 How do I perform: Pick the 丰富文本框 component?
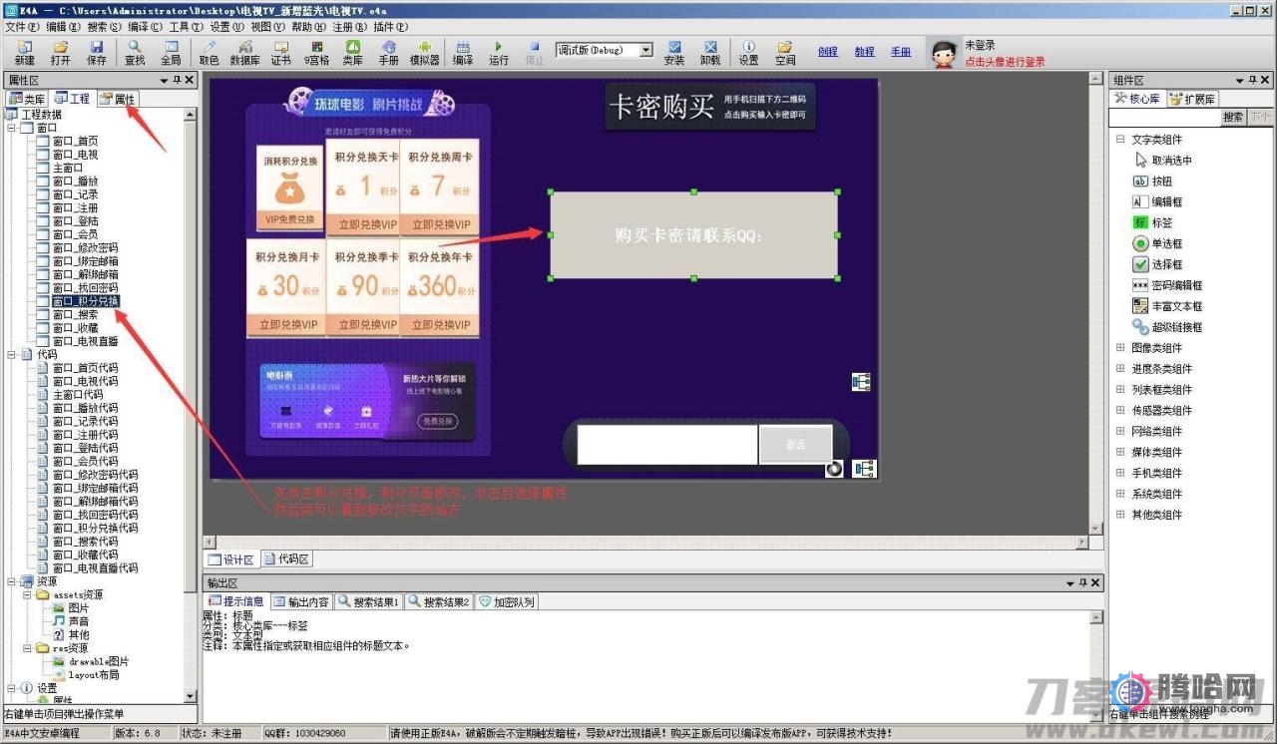click(1167, 306)
